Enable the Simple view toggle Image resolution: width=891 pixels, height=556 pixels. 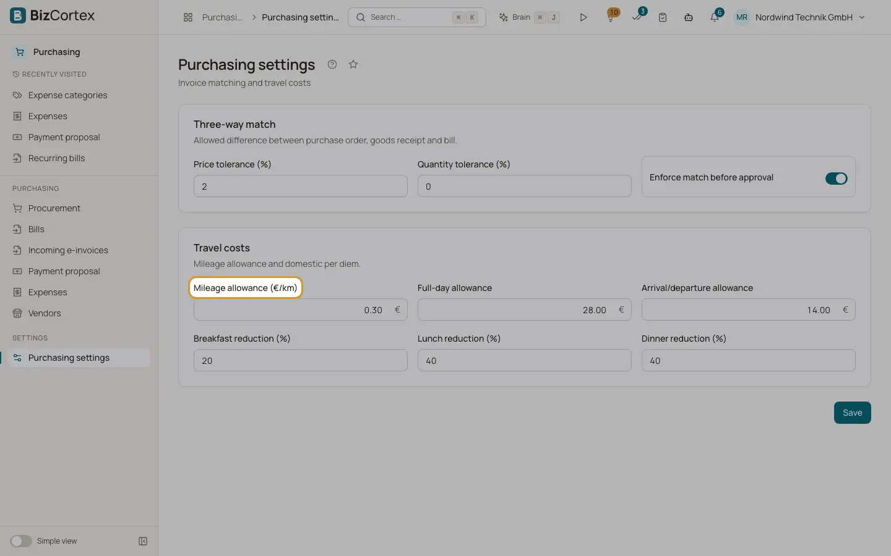(21, 541)
